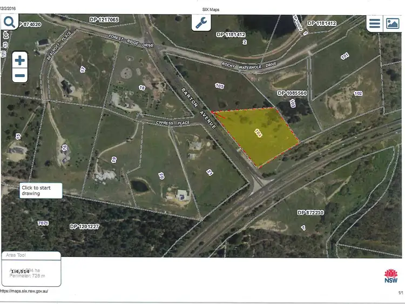405x304 pixels.
Task: Select lot 102 parcel label
Action: (358, 94)
